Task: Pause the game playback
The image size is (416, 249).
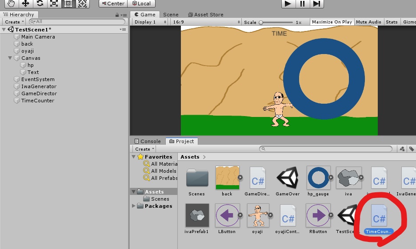Action: (302, 4)
